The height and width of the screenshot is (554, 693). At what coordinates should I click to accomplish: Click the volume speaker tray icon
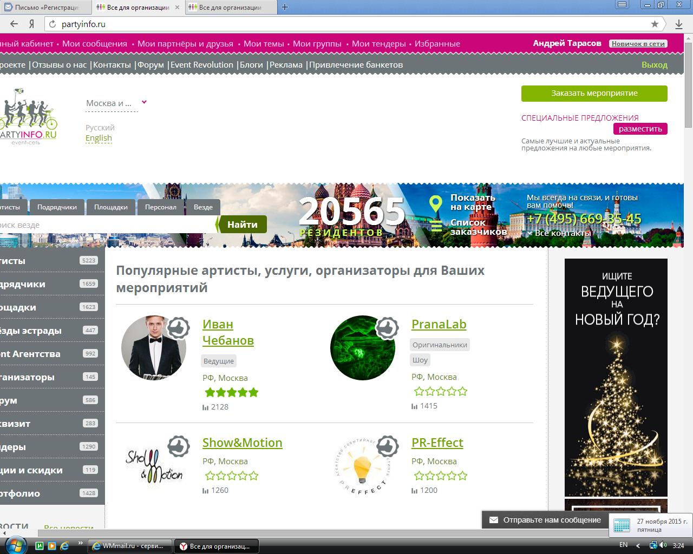coord(664,545)
